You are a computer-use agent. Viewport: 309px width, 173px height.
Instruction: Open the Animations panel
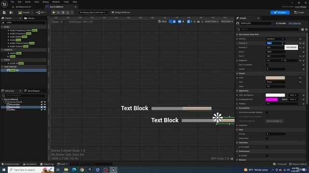click(x=30, y=164)
